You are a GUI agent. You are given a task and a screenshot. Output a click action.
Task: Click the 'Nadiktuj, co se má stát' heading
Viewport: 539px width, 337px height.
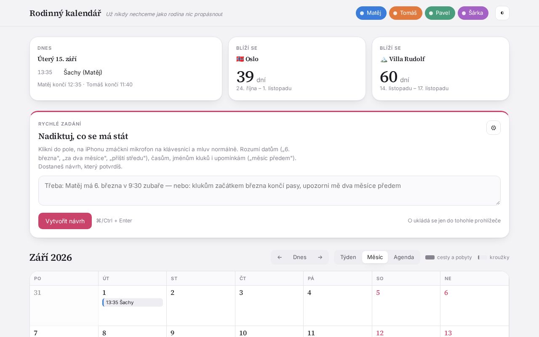click(83, 136)
